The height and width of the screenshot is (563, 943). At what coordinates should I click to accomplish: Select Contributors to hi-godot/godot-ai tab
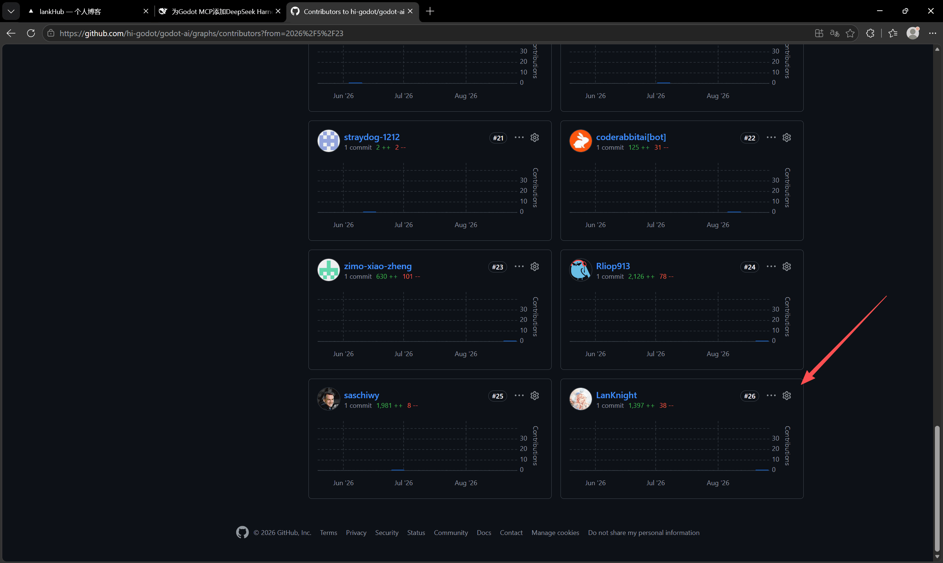[353, 11]
